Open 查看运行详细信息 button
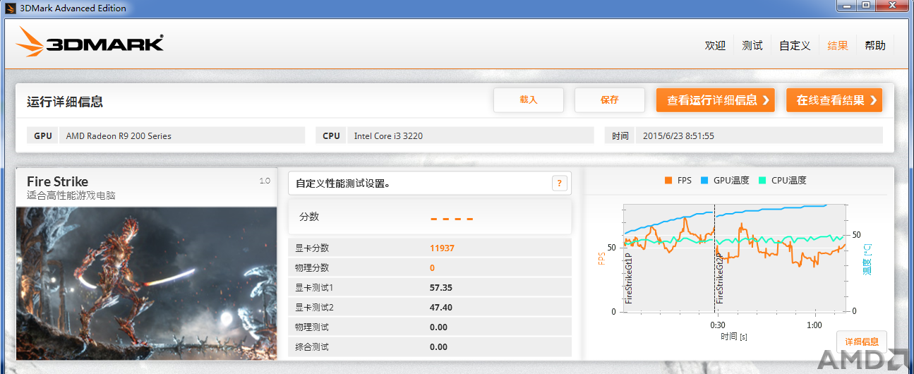The width and height of the screenshot is (914, 374). coord(716,100)
